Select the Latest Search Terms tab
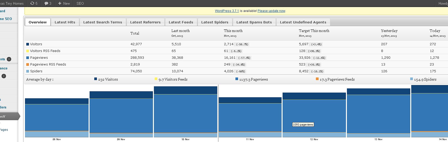This screenshot has height=142, width=448. click(x=103, y=22)
